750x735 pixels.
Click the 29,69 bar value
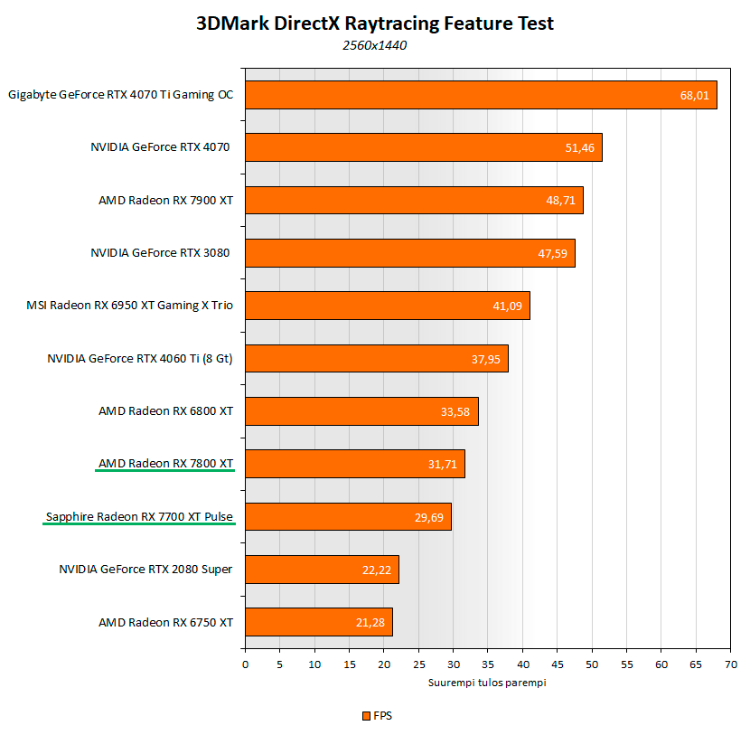[429, 518]
